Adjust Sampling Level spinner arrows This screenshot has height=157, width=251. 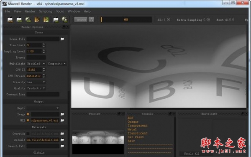pos(44,51)
